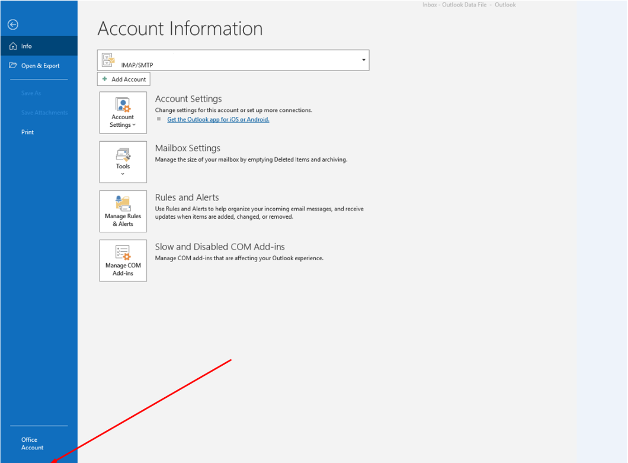628x463 pixels.
Task: Click the Account Settings person-gear icon
Action: (x=123, y=105)
